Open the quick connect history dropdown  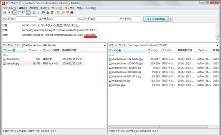coord(170,19)
